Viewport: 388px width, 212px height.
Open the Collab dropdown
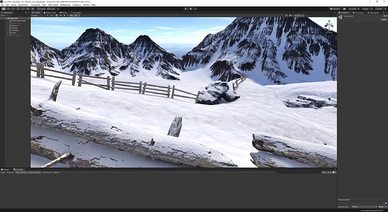(335, 9)
